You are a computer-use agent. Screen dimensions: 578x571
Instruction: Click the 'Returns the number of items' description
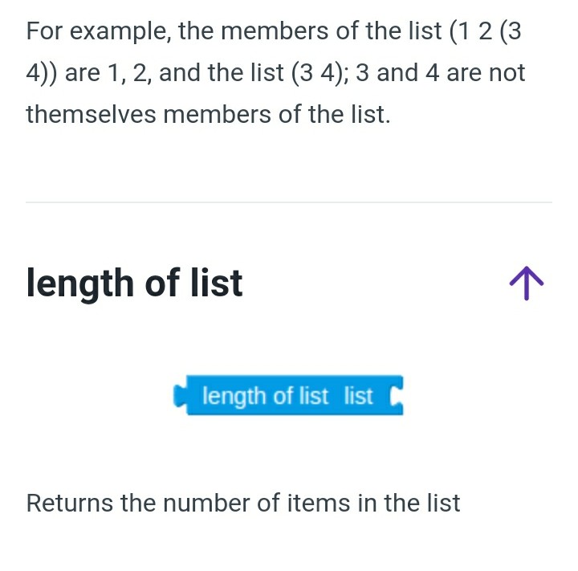[x=243, y=503]
